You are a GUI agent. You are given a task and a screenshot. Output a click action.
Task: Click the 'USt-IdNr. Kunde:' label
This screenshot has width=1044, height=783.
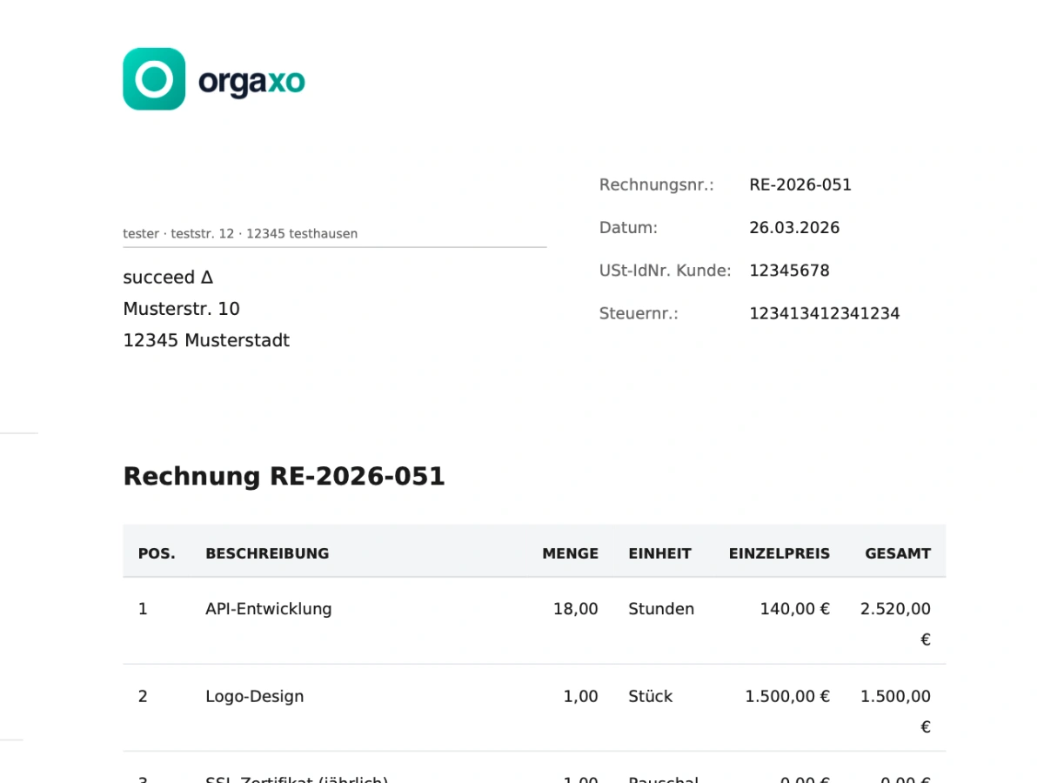tap(665, 271)
